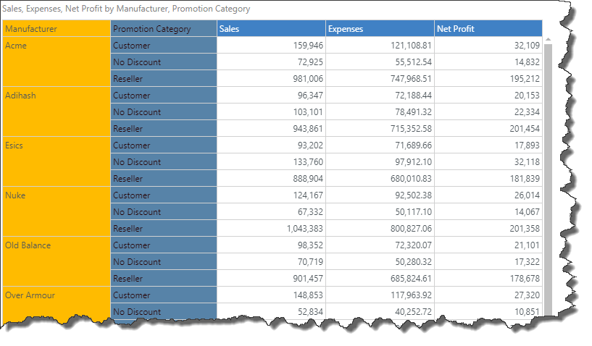Select the Promotion Category column header
Screen dimensions: 592x346
(x=163, y=29)
